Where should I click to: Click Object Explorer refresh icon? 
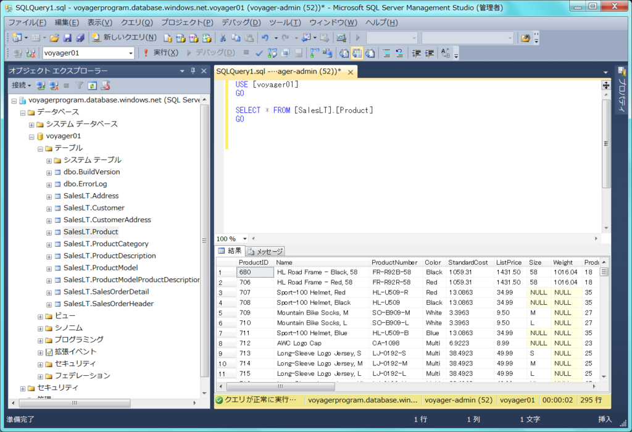(93, 85)
